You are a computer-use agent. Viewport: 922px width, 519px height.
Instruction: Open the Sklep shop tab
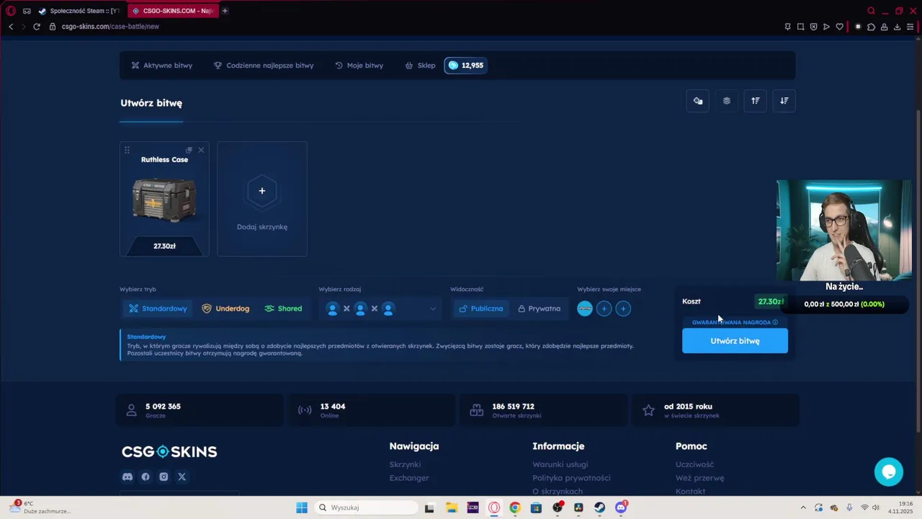pos(420,66)
